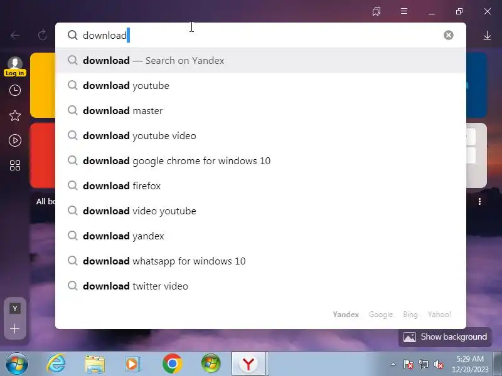Select the 'download twitter video' suggestion
Viewport: 502px width, 376px height.
260,286
